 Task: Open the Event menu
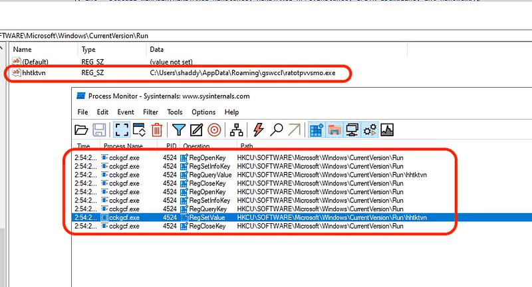tap(126, 112)
